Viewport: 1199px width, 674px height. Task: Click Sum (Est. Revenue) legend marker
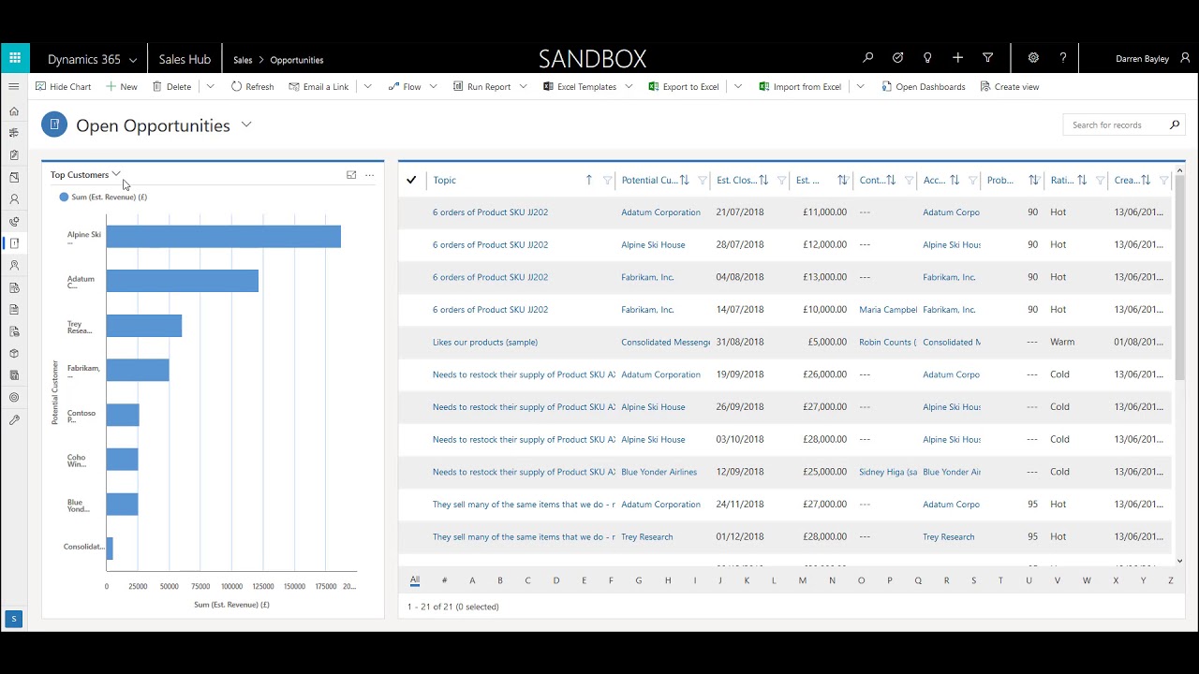tap(64, 197)
